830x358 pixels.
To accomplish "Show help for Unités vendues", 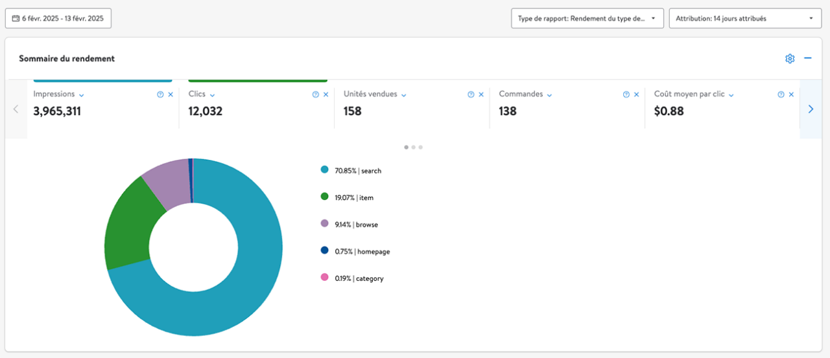I will [471, 95].
